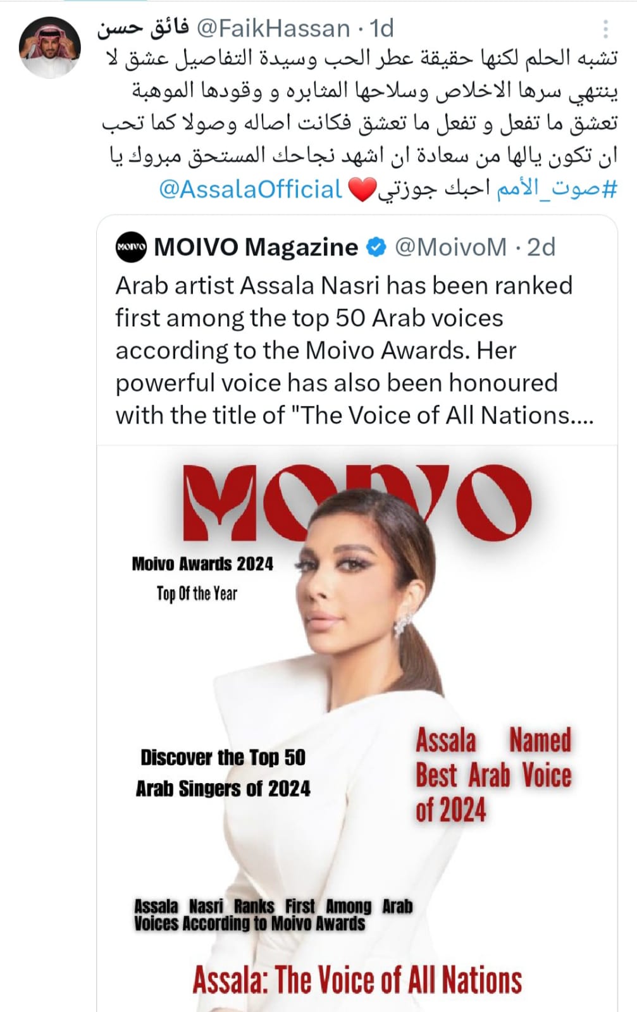The width and height of the screenshot is (637, 1012).
Task: Click the MOIVO Magazine round logo avatar
Action: [x=131, y=247]
